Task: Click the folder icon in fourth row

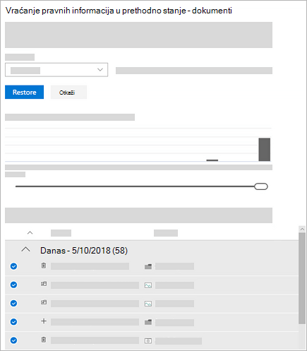Action: (x=148, y=322)
